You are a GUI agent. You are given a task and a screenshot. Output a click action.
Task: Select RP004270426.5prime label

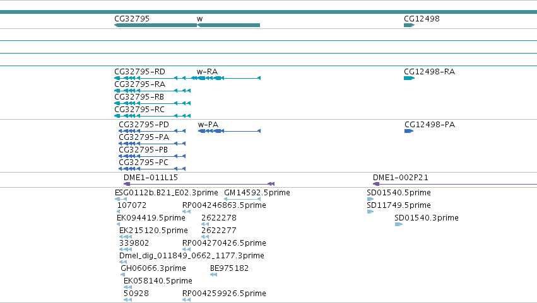(x=224, y=244)
